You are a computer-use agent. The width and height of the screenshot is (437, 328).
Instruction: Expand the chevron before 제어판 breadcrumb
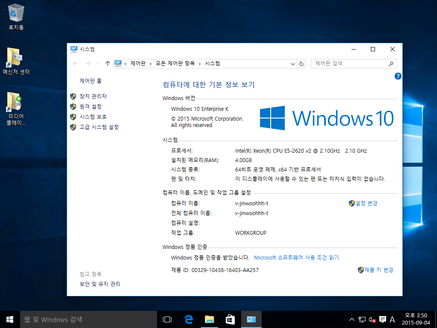(x=125, y=64)
